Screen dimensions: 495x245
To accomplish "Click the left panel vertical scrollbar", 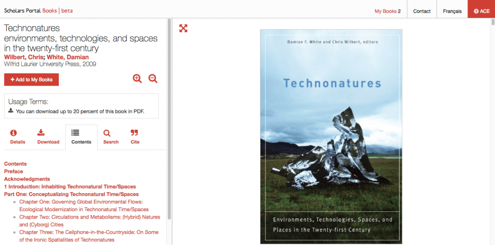I will [x=169, y=119].
